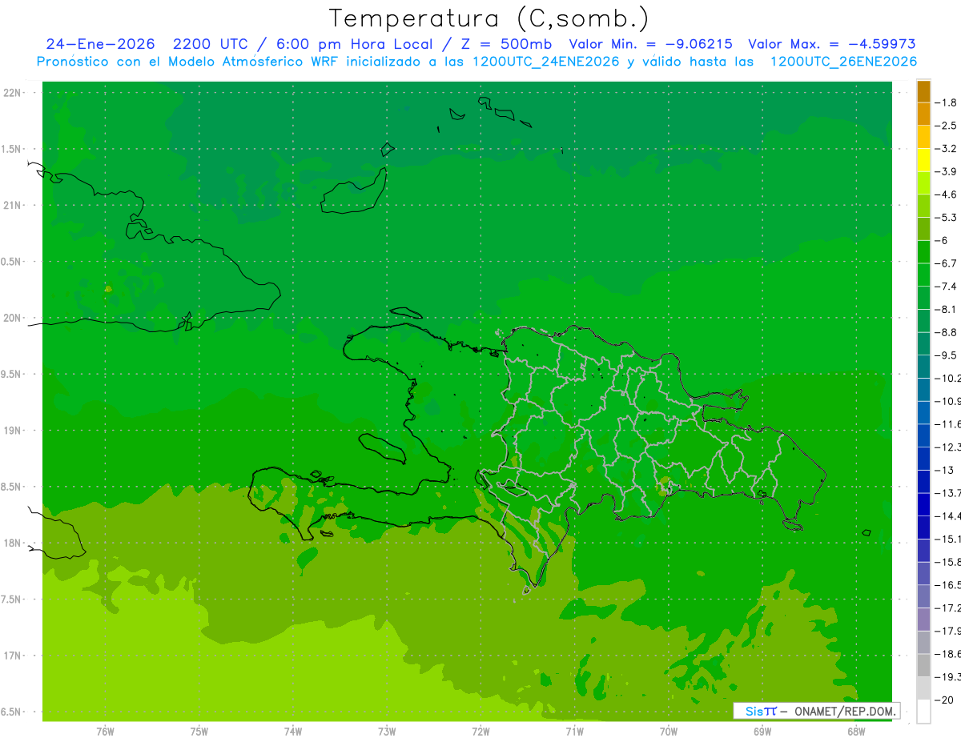
Task: Click the '-11.6' colorbar value
Action: tap(947, 424)
